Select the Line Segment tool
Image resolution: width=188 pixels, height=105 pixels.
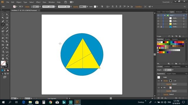coord(3,24)
